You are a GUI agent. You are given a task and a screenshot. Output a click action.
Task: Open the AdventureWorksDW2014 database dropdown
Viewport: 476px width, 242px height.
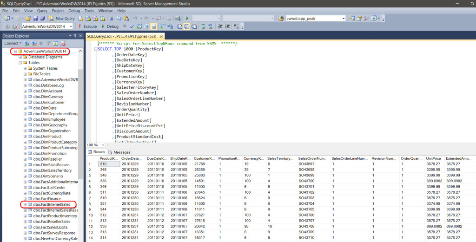pos(71,26)
